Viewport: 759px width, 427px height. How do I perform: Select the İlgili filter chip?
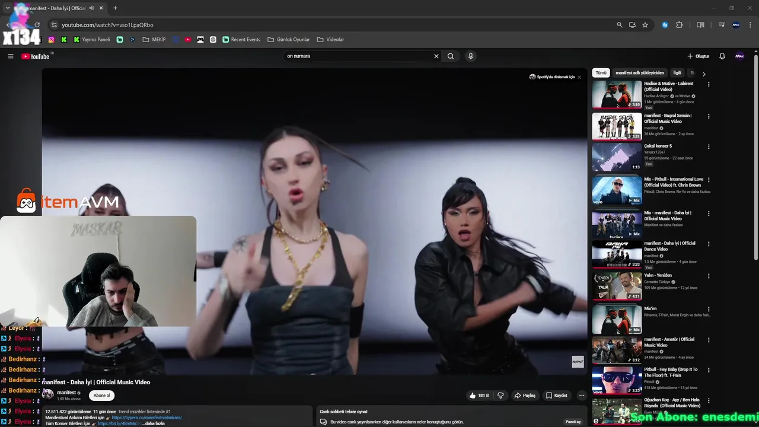(677, 73)
